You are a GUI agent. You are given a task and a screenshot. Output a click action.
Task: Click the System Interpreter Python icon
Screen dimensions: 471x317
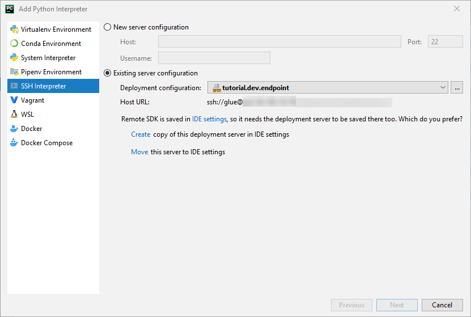[14, 58]
